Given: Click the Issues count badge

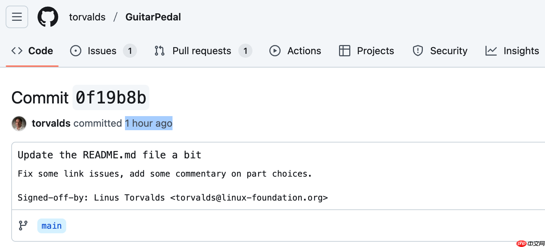Looking at the screenshot, I should coord(130,51).
